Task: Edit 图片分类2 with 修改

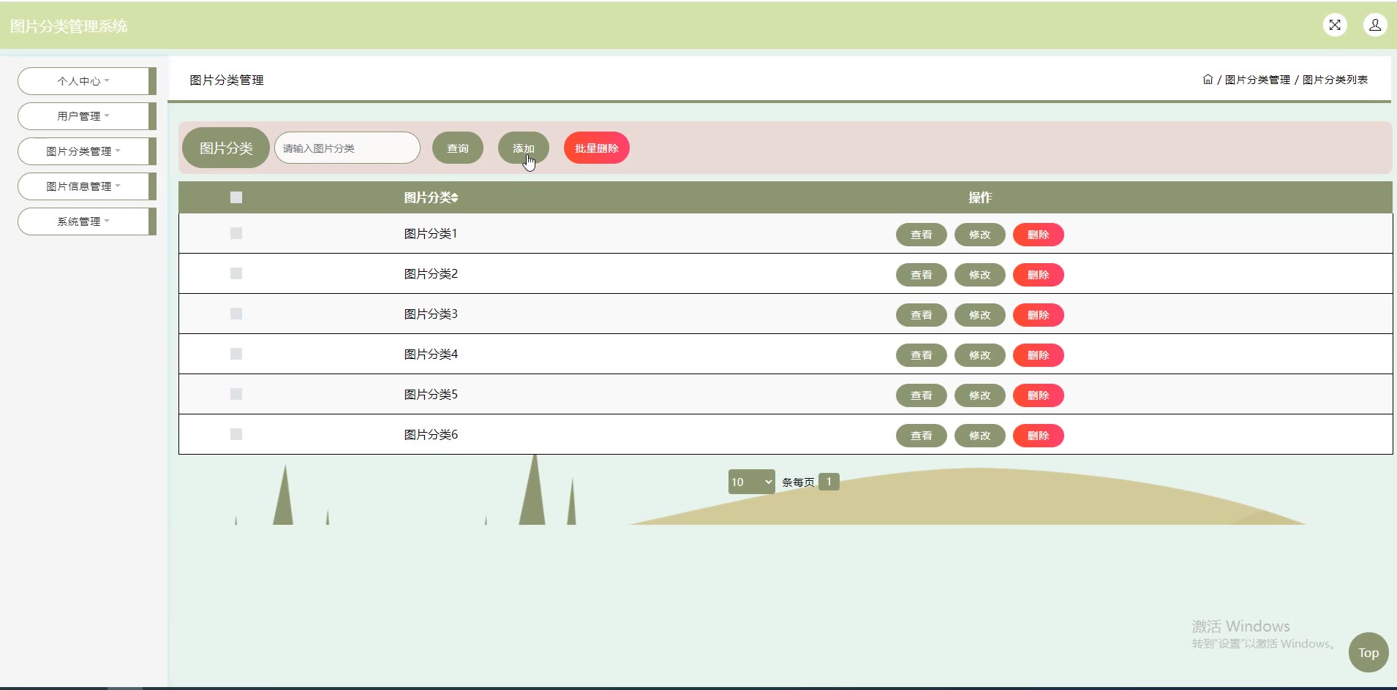Action: pyautogui.click(x=980, y=275)
